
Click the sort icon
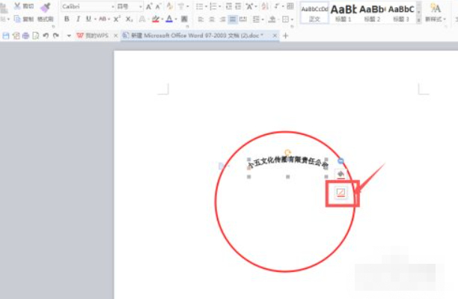tap(265, 7)
